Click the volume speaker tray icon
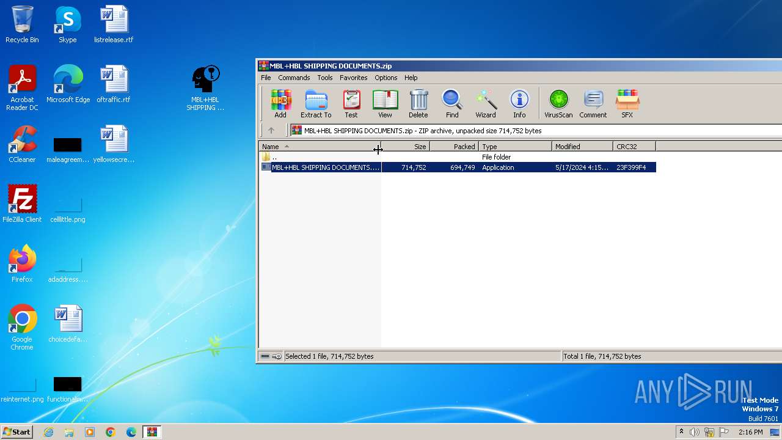 695,432
